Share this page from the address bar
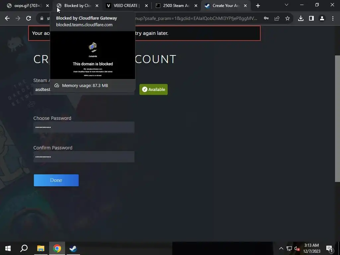Viewport: 340px width, 255px height. (277, 19)
